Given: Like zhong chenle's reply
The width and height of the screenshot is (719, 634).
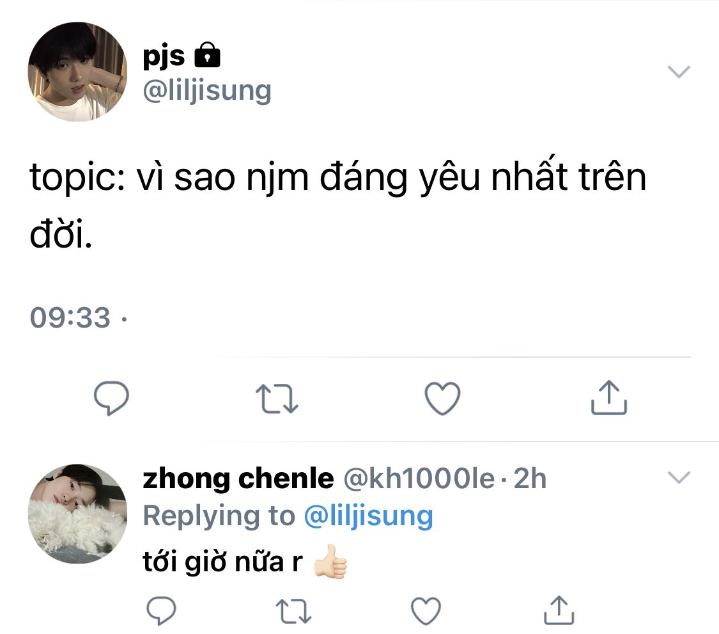Looking at the screenshot, I should (426, 610).
